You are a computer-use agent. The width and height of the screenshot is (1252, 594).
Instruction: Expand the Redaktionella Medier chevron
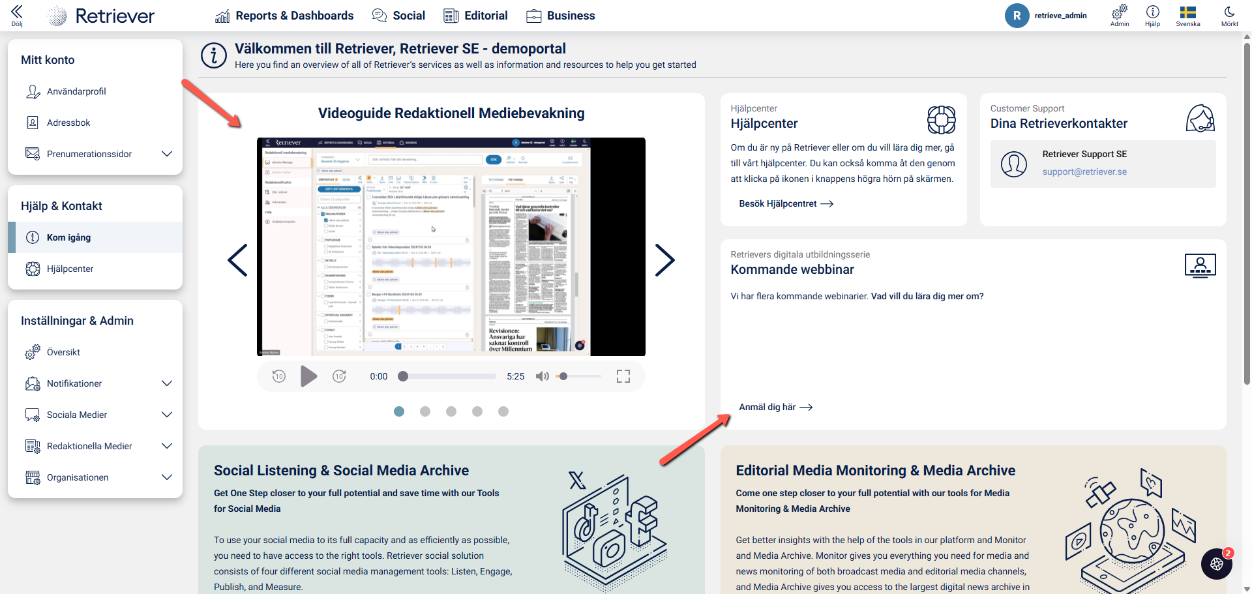[x=167, y=446]
